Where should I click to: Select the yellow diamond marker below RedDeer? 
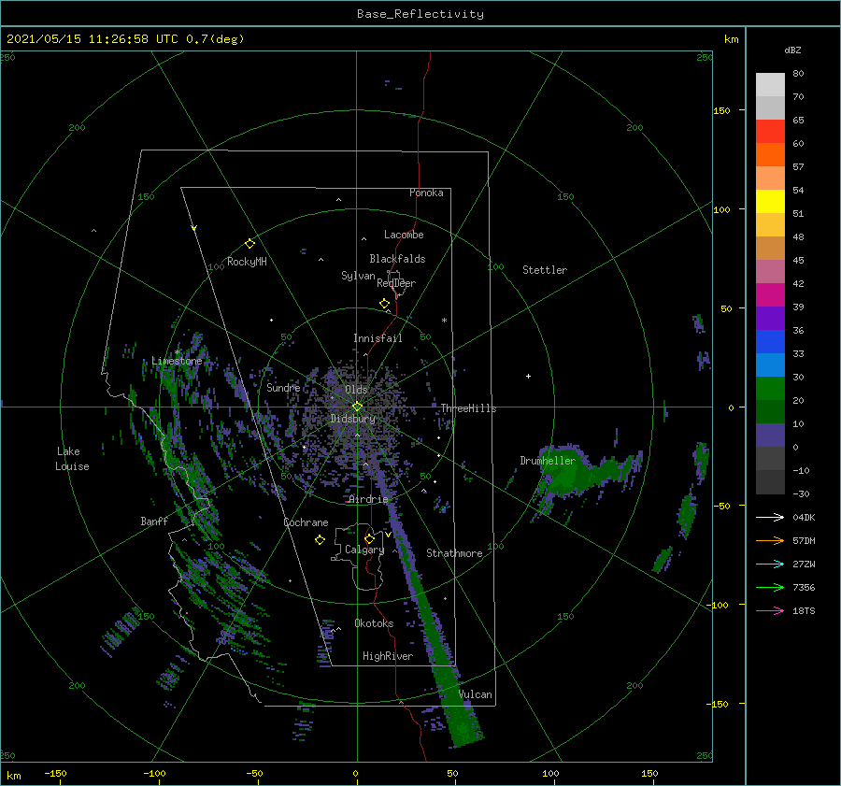[384, 304]
